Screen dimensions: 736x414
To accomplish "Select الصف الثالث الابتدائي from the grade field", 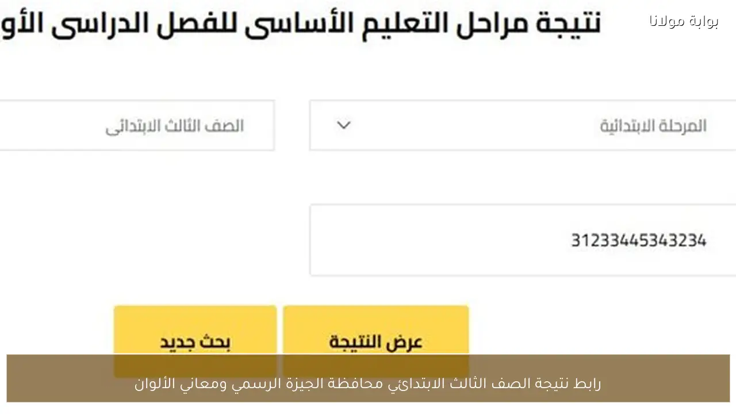I will 174,126.
